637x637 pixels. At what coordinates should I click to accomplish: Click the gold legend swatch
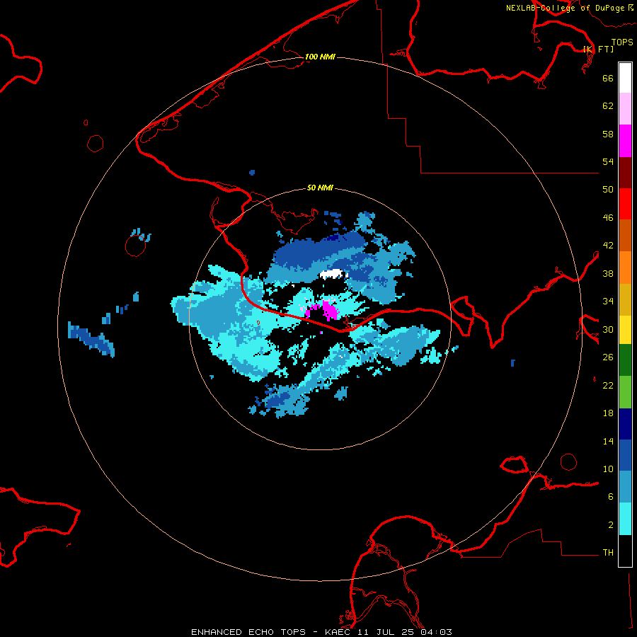[x=625, y=299]
